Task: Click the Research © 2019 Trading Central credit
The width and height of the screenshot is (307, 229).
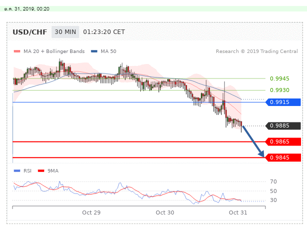Action: pyautogui.click(x=257, y=51)
